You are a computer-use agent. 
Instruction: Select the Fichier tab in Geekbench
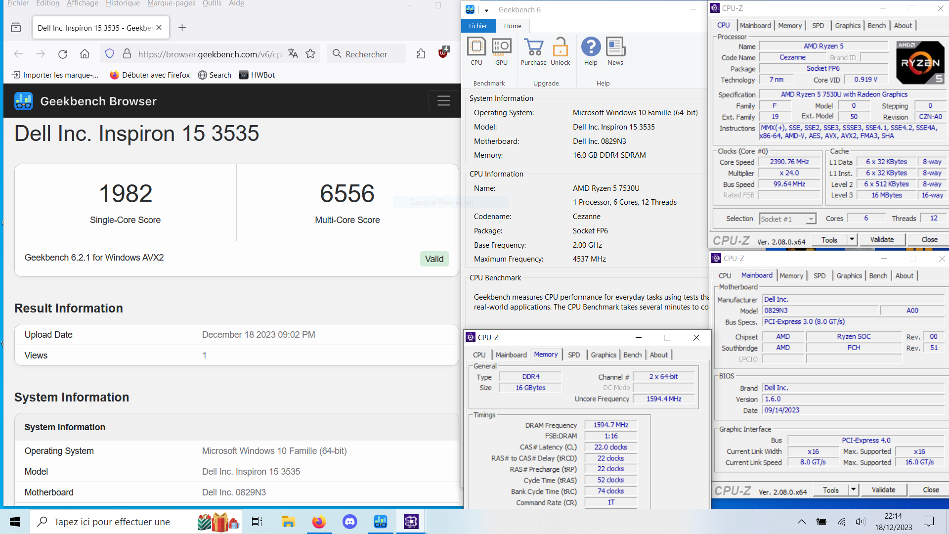[478, 26]
